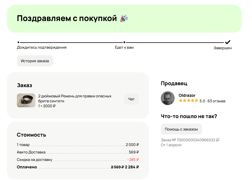Viewport: 252px width, 180px height.
Task: Click the party popper emoji in the header
Action: 124,19
